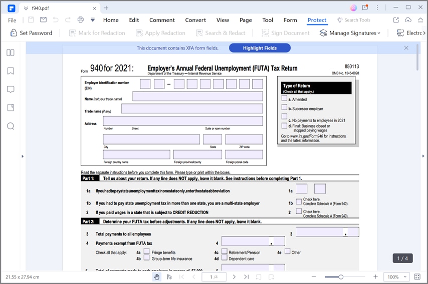
Task: Open the File menu
Action: click(12, 20)
